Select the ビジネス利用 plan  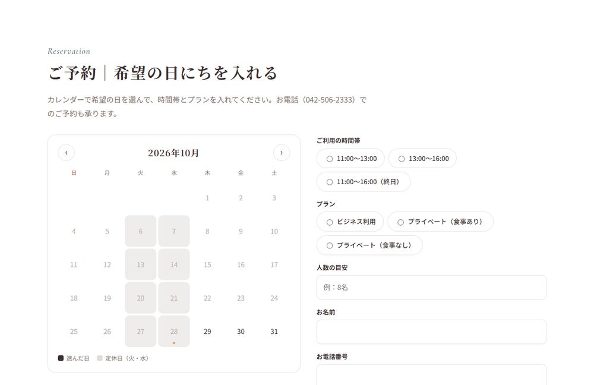point(350,222)
